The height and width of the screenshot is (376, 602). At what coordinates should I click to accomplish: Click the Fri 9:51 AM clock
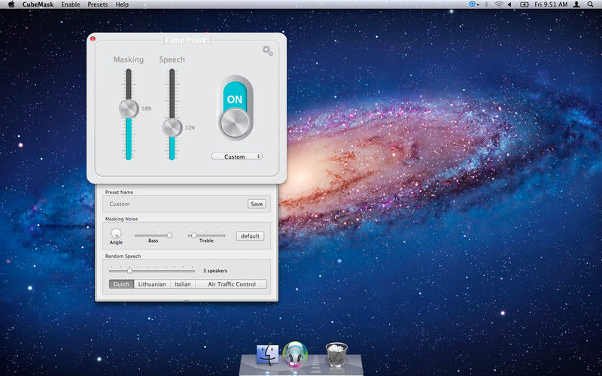click(551, 5)
